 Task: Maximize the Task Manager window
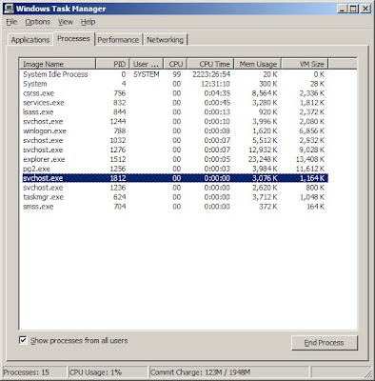[x=353, y=9]
